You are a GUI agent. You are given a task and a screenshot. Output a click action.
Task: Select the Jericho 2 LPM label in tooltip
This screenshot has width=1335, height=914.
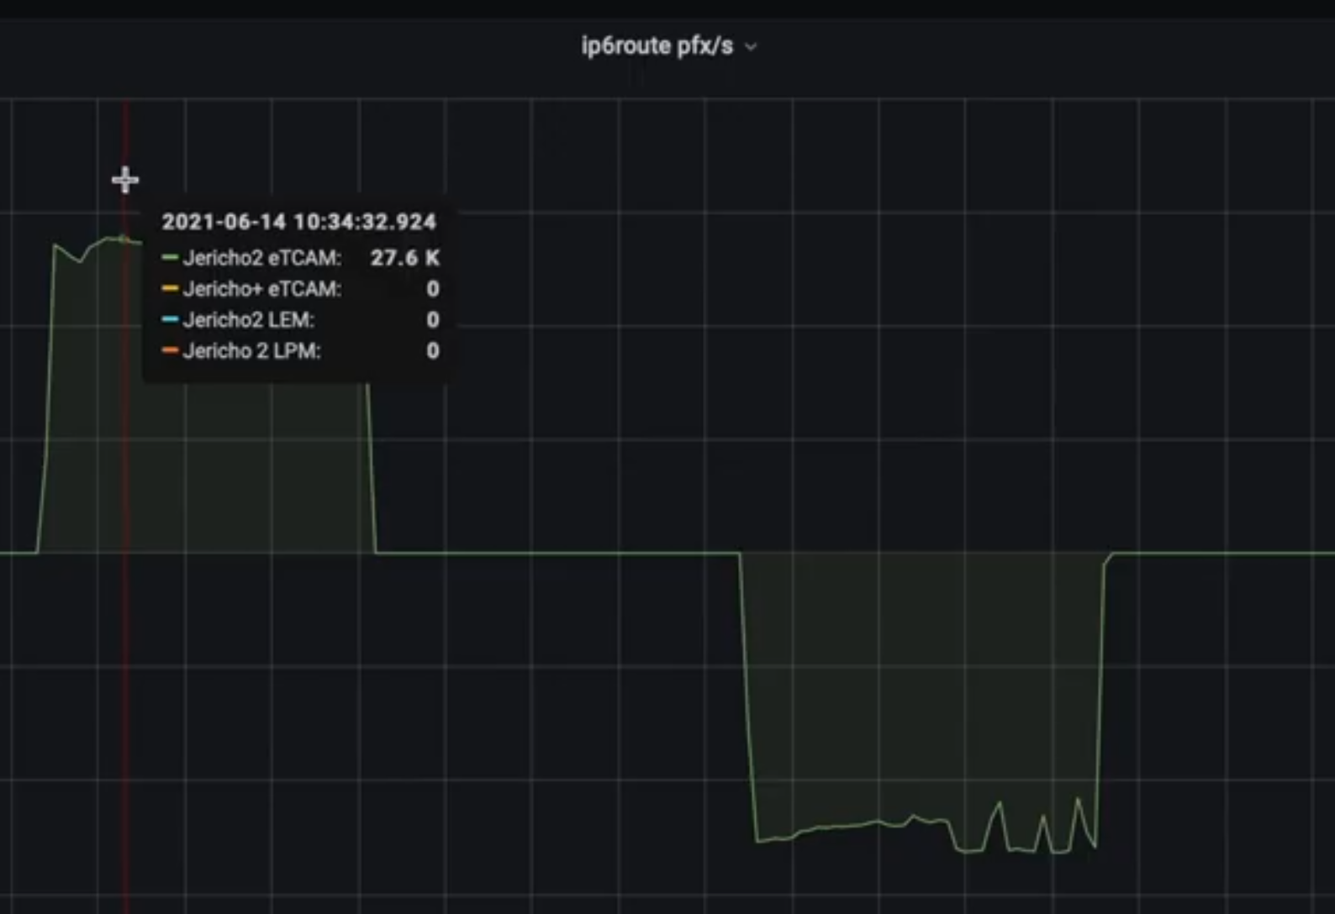[251, 351]
